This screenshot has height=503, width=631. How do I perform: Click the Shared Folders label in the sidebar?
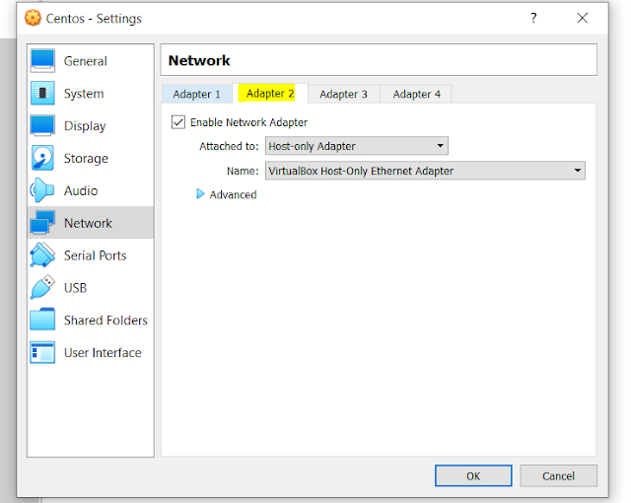[105, 321]
